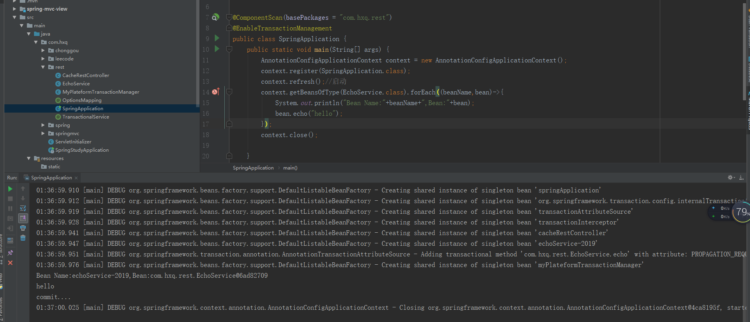Click the "Bean Name:echoService-2019" console line
This screenshot has width=750, height=322.
152,275
